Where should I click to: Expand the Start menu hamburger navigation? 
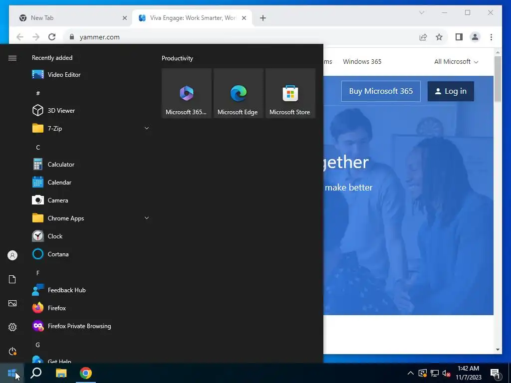pos(12,58)
